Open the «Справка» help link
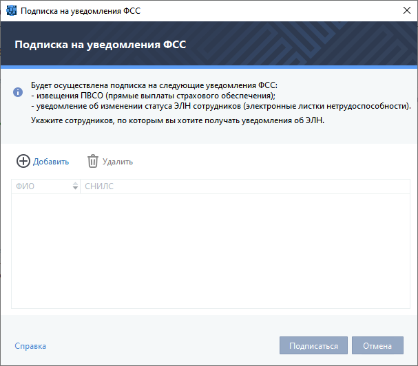 [x=30, y=346]
